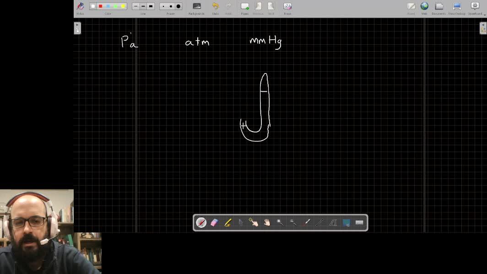Choose the smallest eraser size
Viewport: 487px width, 274px height.
[163, 6]
